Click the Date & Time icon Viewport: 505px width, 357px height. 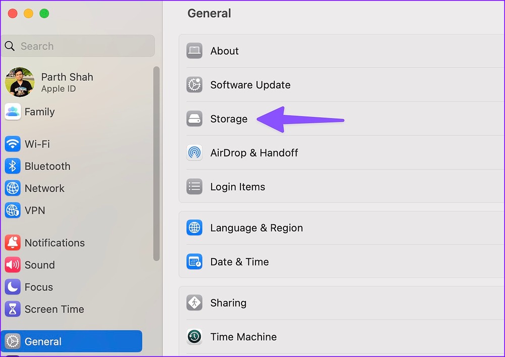point(194,262)
